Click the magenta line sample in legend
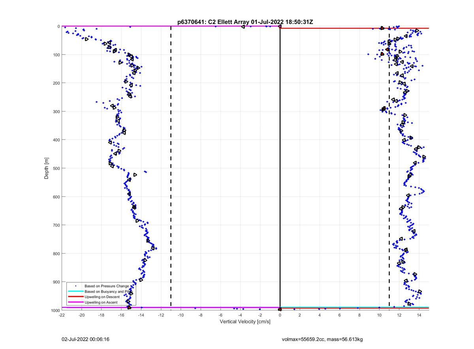This screenshot has width=474, height=349. pyautogui.click(x=75, y=302)
